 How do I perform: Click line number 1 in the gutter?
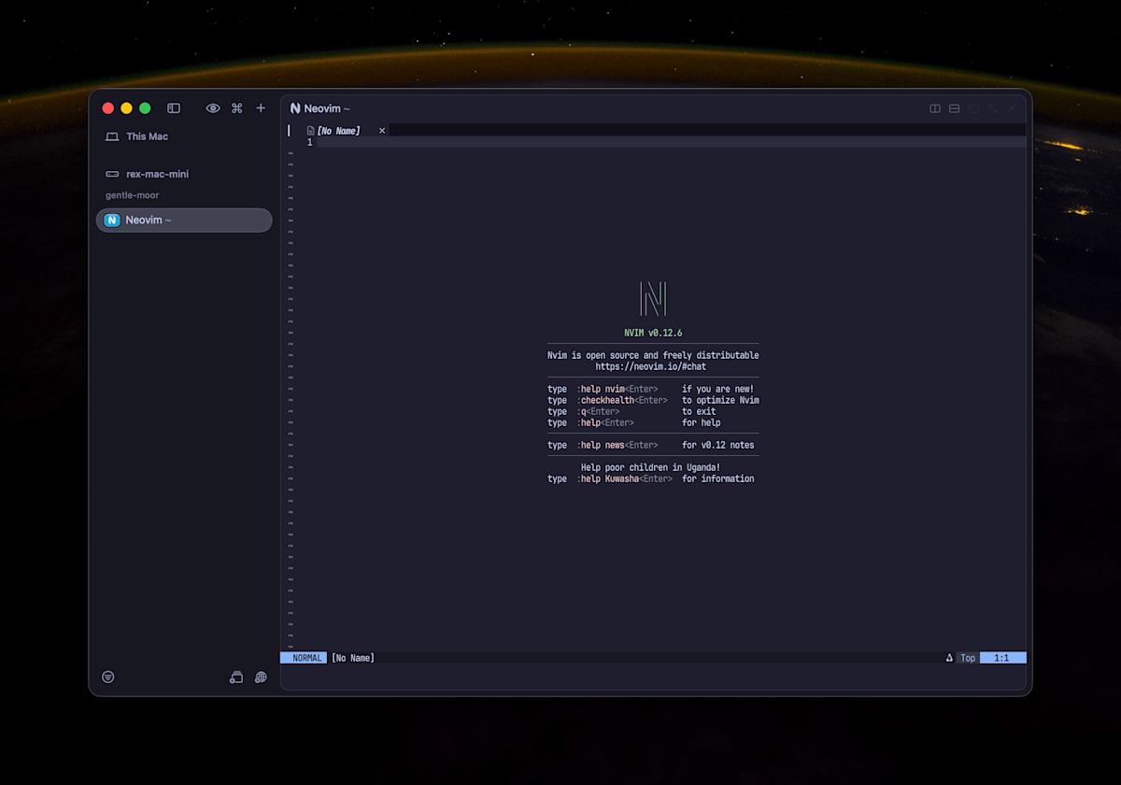tap(309, 142)
